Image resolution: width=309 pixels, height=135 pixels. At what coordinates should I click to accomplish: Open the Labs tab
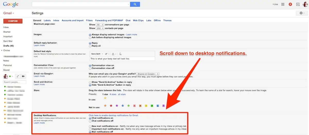tap(149, 20)
